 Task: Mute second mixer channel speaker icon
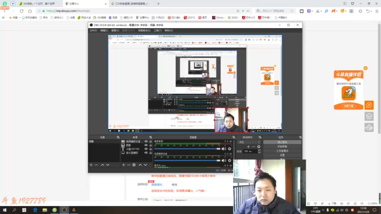[x=223, y=161]
